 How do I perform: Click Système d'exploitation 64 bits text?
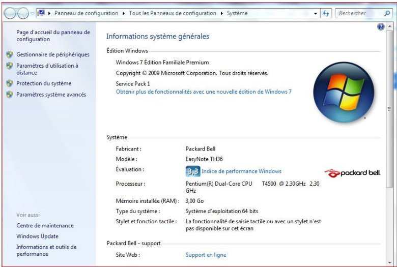pos(222,211)
